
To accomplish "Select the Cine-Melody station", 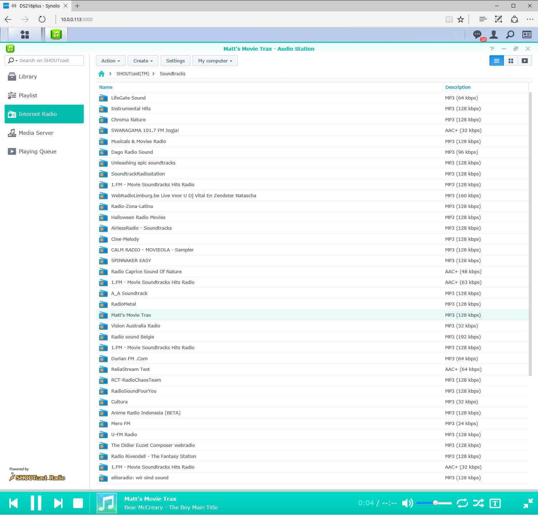I will [312, 239].
